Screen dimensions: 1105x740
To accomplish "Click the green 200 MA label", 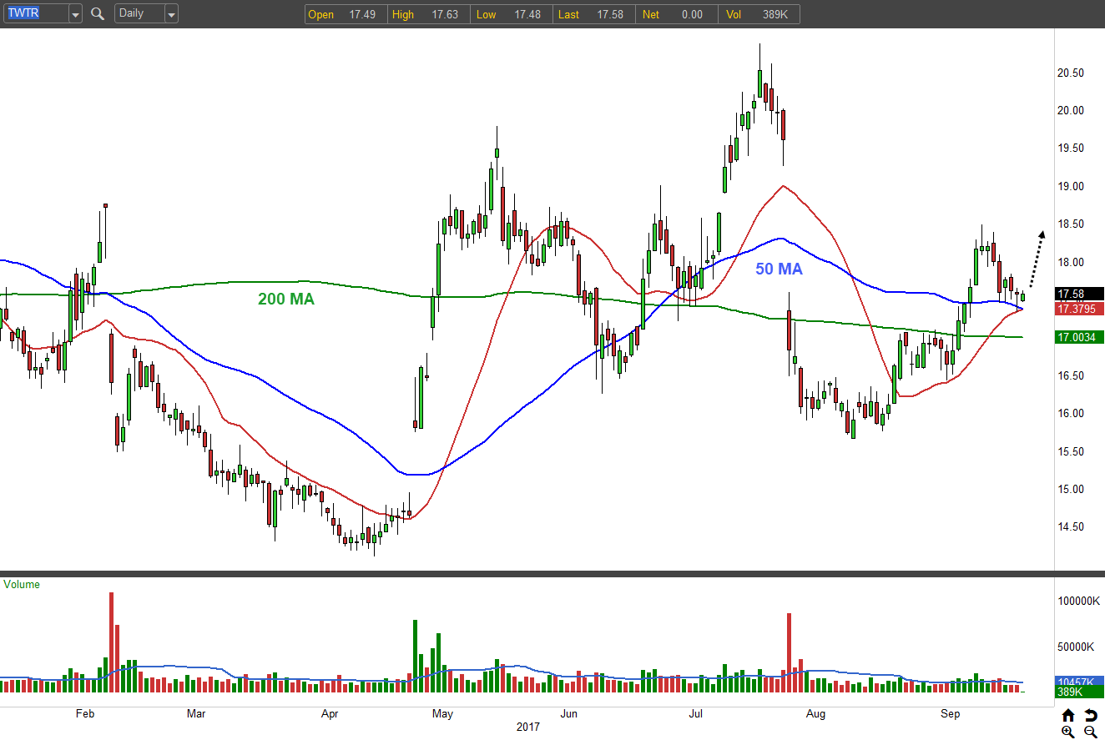I will pyautogui.click(x=286, y=299).
